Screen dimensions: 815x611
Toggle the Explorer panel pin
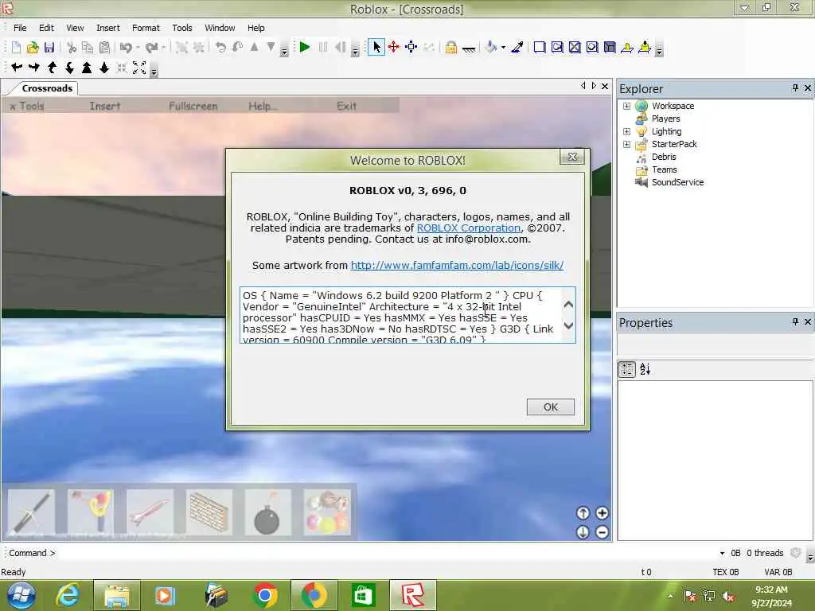795,88
